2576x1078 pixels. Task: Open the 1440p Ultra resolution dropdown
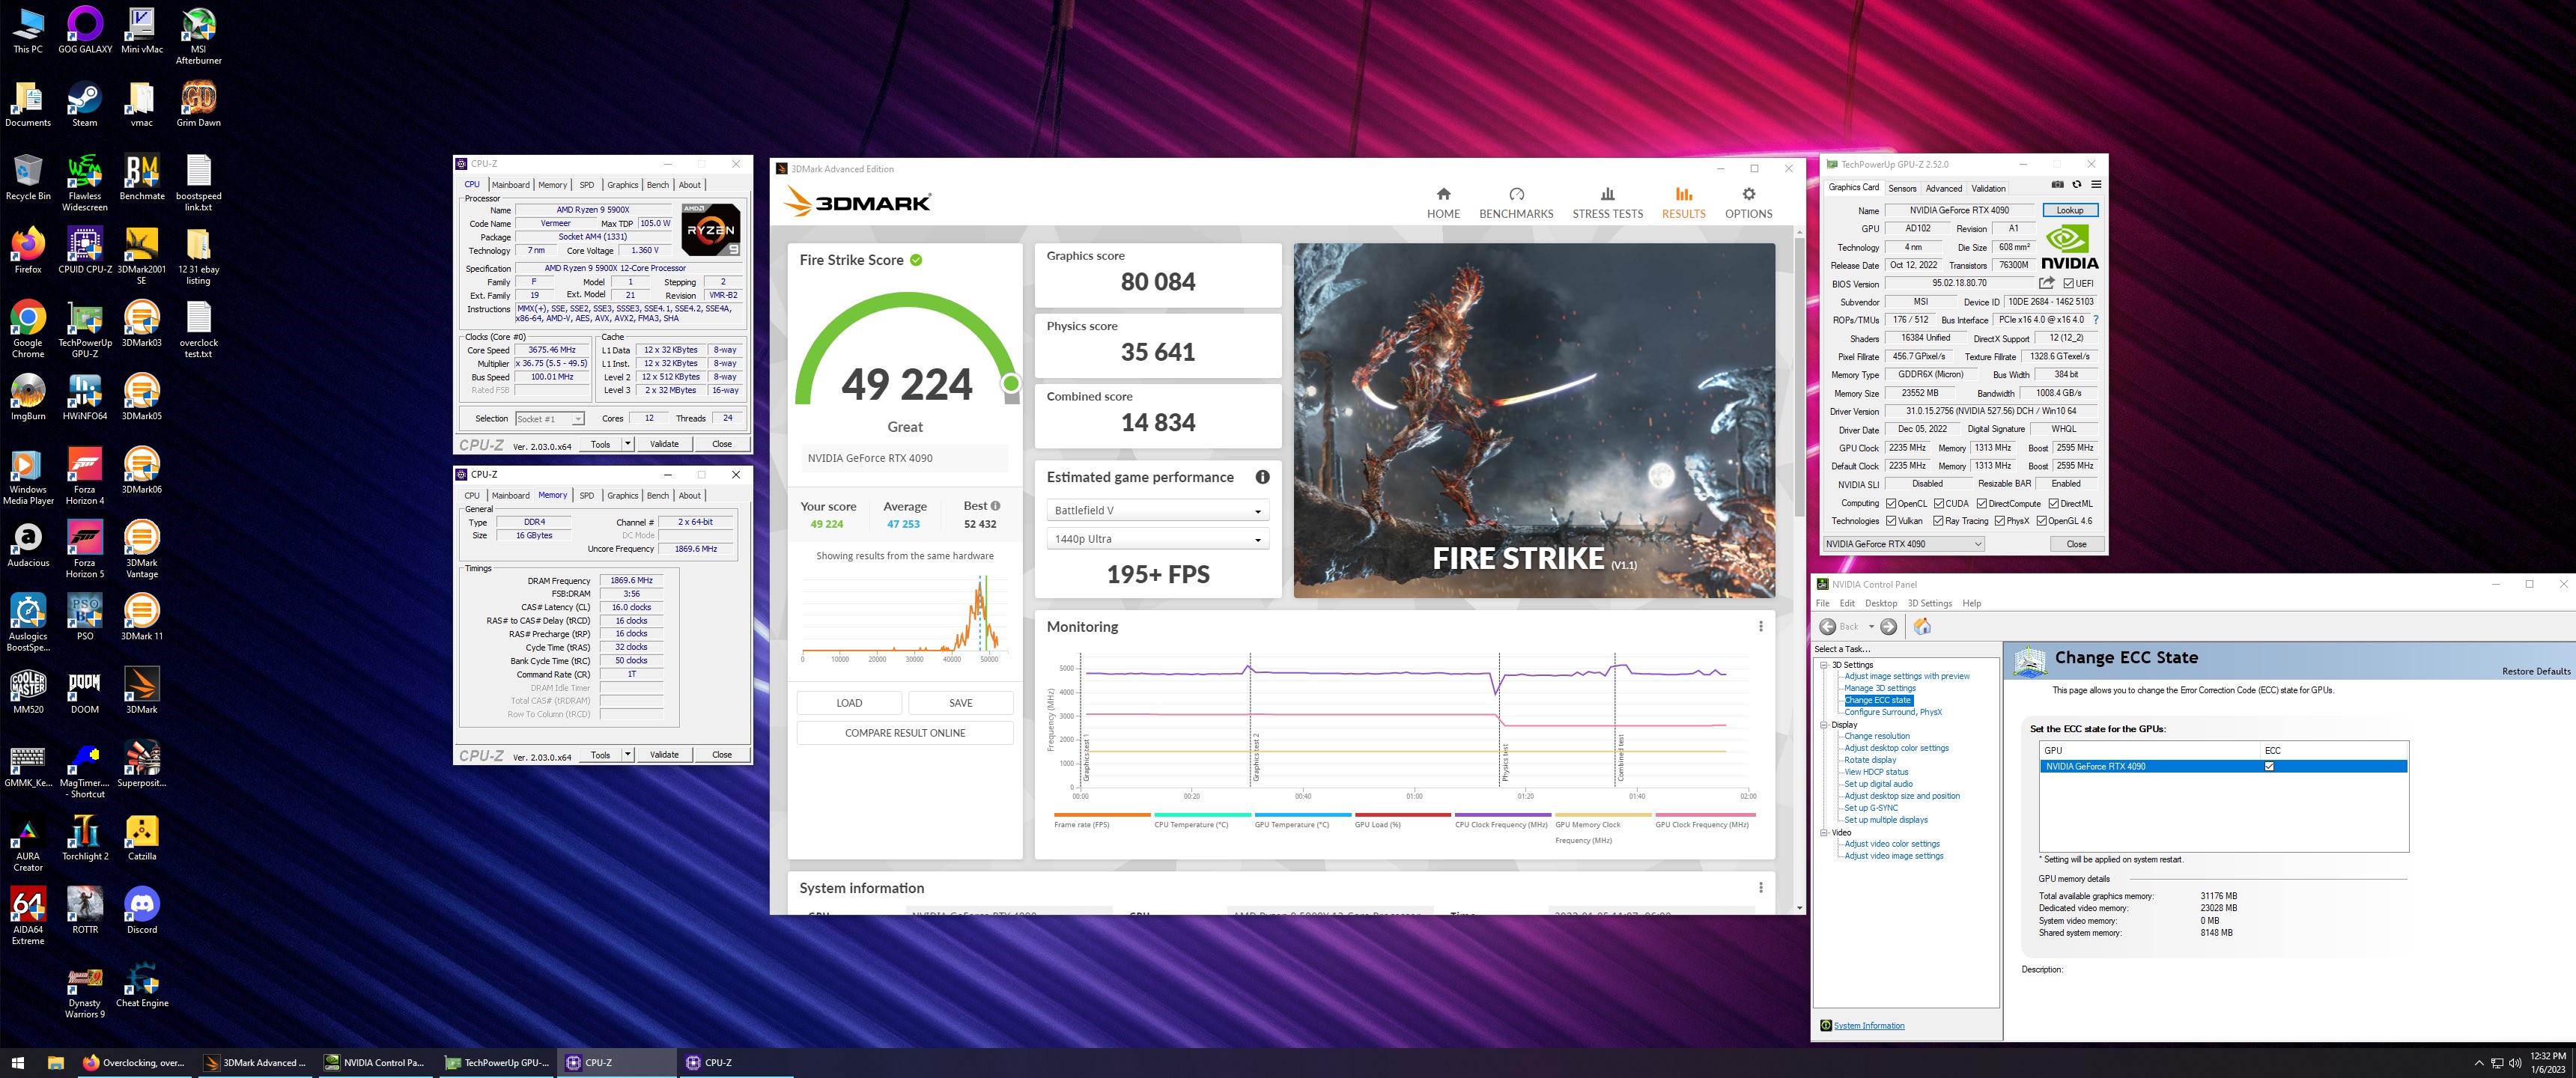point(1157,539)
